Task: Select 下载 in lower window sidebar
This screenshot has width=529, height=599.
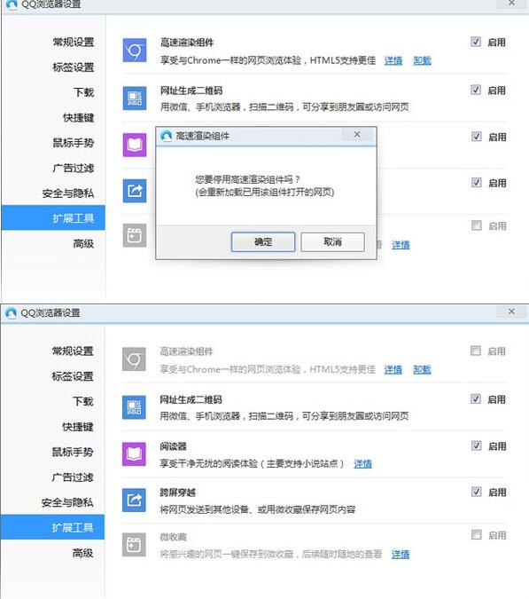Action: 82,401
